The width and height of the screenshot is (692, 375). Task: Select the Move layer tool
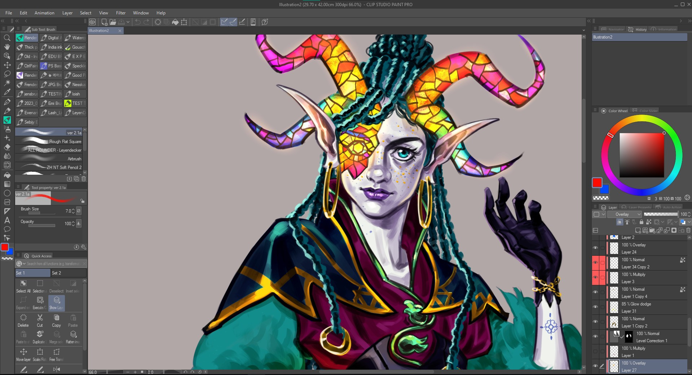coord(7,65)
